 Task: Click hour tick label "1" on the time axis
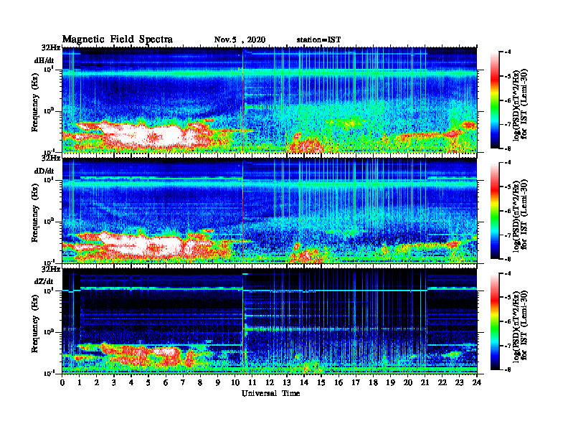pyautogui.click(x=80, y=382)
